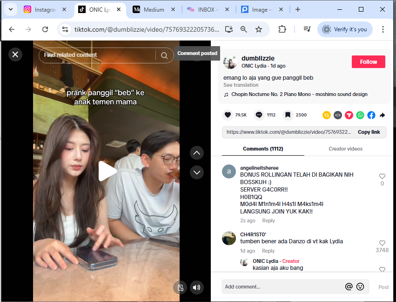Install app icon in address bar
396x302 pixels.
tap(229, 29)
